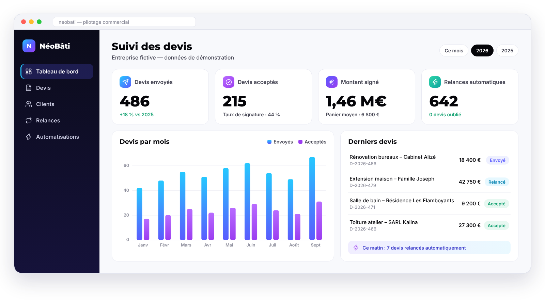Click the Tableau de bord grid icon
Viewport: 545px width, 306px height.
(x=29, y=71)
